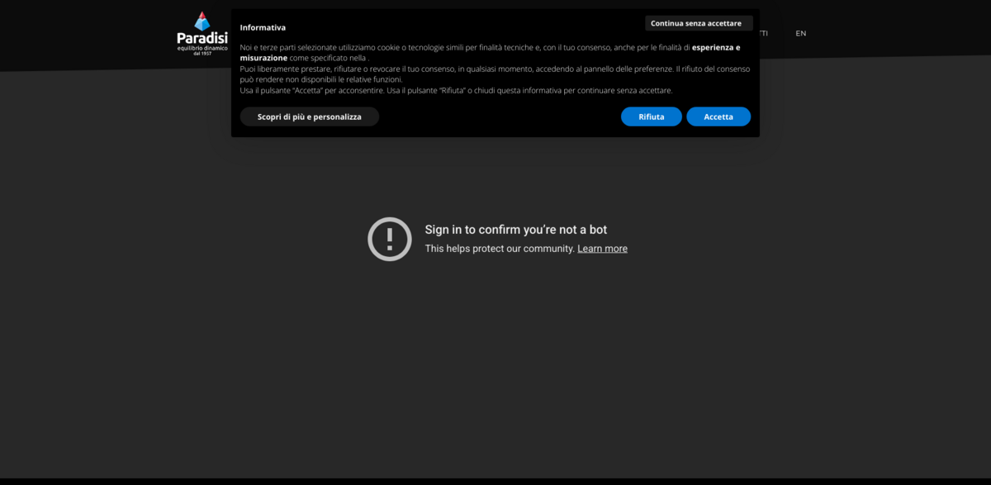Open "Scopri di più e personalizza" preferences
The image size is (991, 485).
pyautogui.click(x=309, y=116)
